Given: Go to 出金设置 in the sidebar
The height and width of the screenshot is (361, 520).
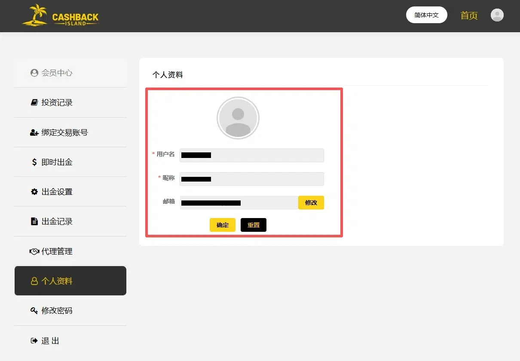Looking at the screenshot, I should [70, 192].
